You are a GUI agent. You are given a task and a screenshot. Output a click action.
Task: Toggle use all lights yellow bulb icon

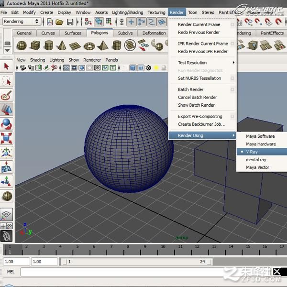(x=156, y=68)
